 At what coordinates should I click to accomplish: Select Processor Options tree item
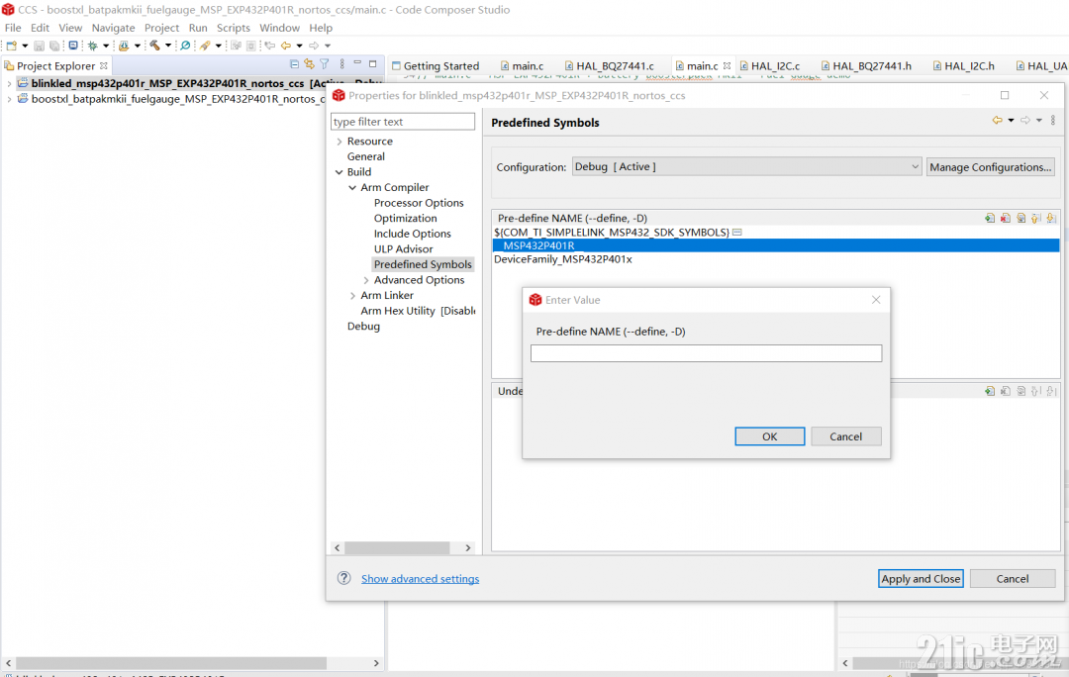(x=419, y=203)
